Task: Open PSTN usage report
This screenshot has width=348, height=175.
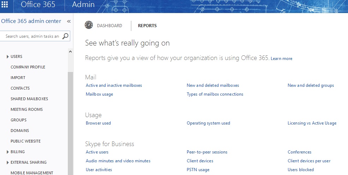Action: click(x=198, y=170)
